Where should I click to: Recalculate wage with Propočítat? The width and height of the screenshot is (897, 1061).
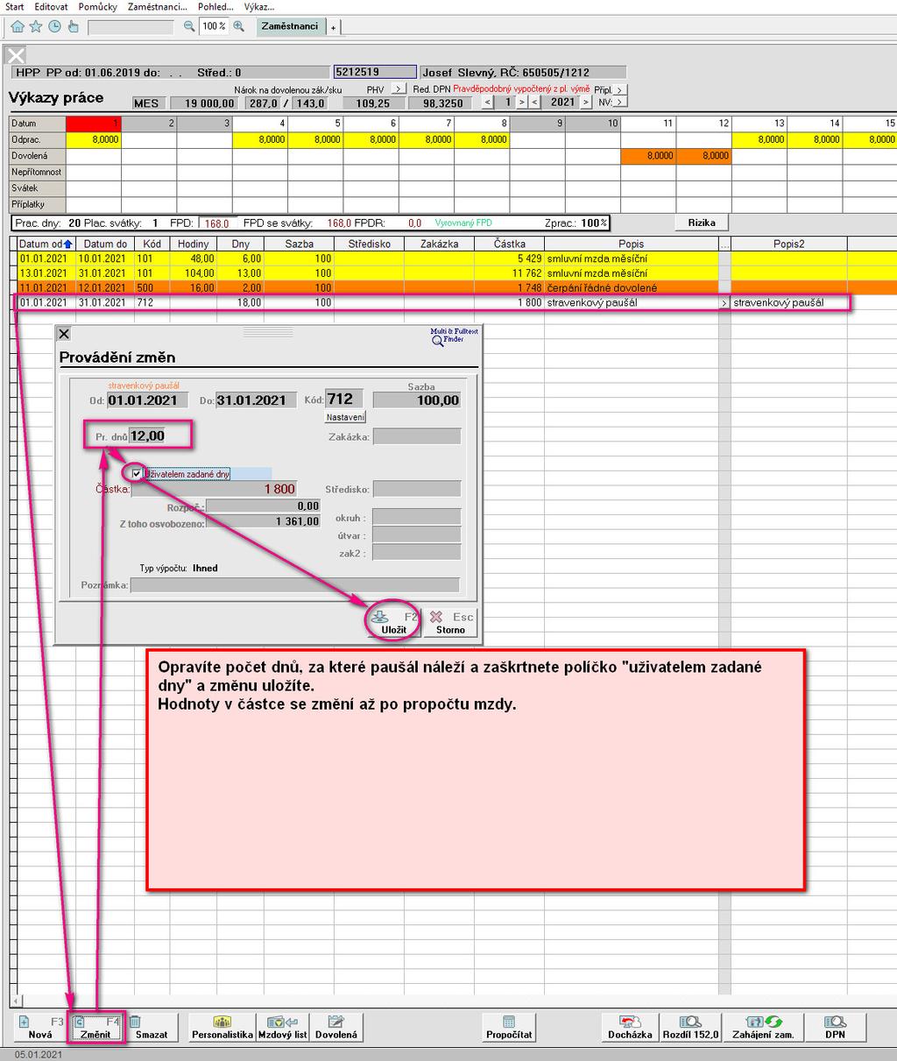[509, 1027]
